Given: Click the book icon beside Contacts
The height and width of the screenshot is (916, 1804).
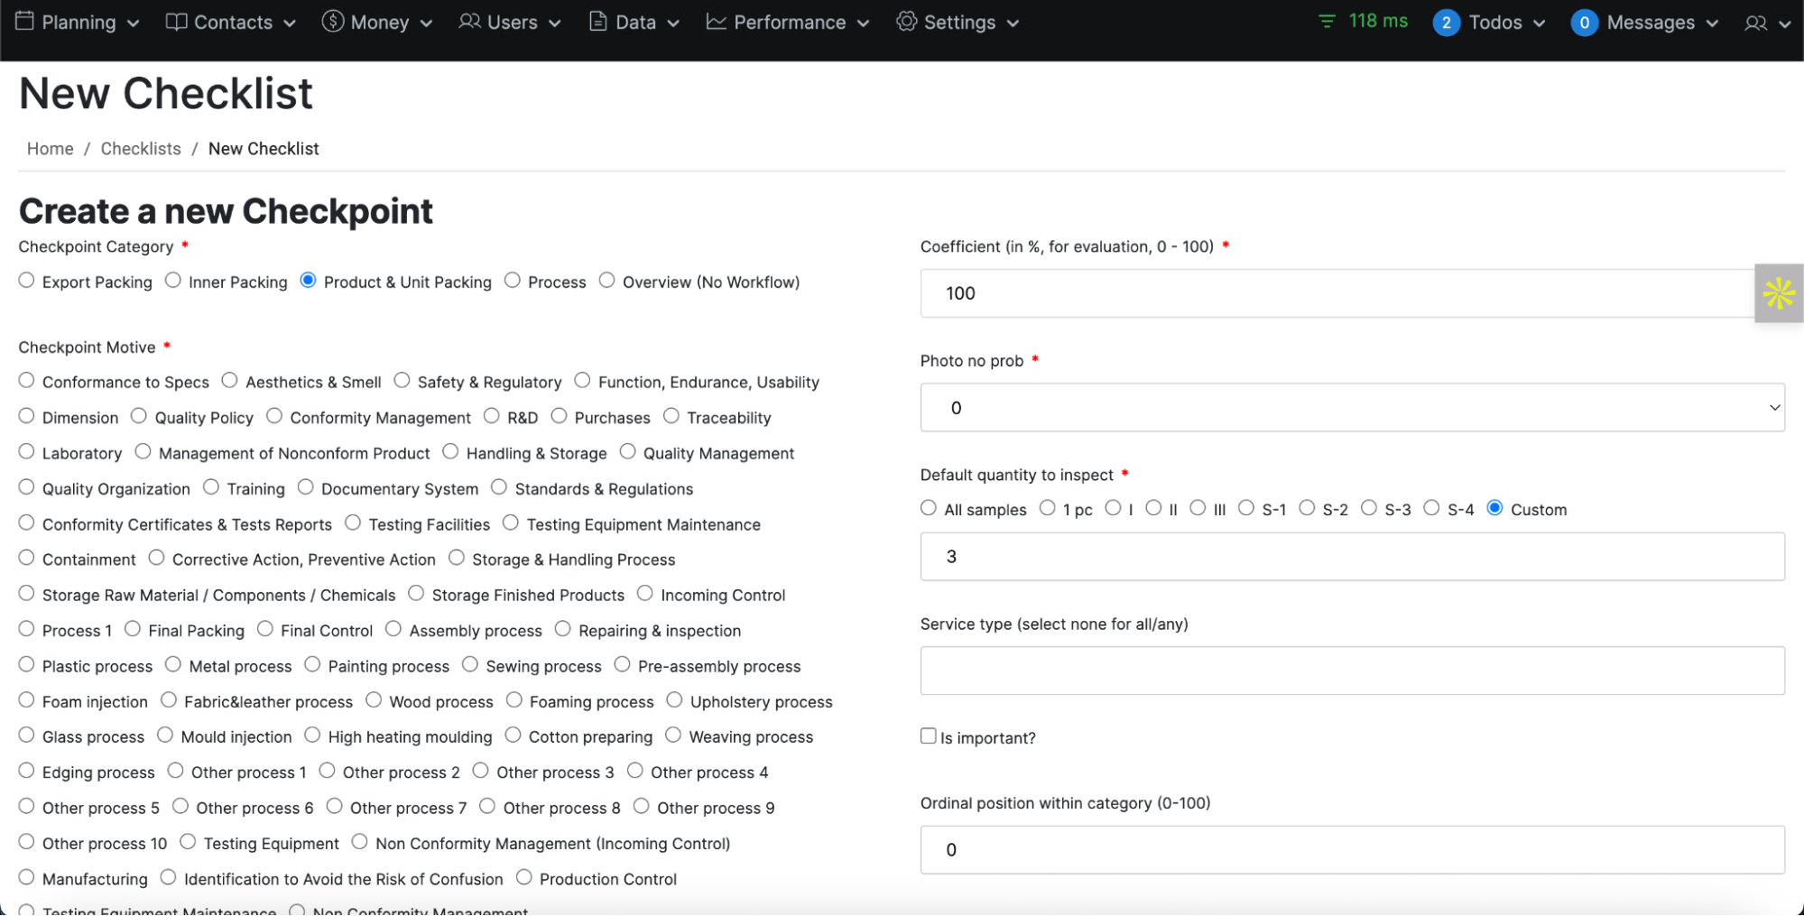Looking at the screenshot, I should click(176, 22).
